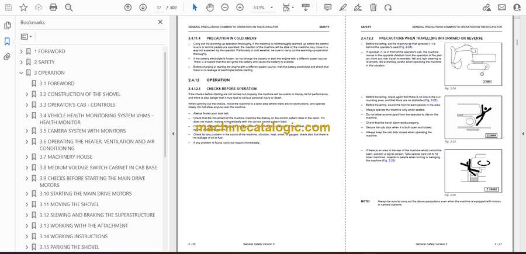Open 3.9 CHECKS BEFORE STARTING bookmark

(92, 182)
